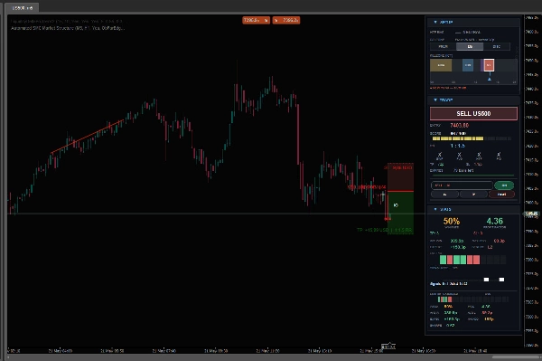Click the left white slider handle
This screenshot has width=542, height=361.
point(486,280)
